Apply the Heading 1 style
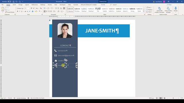Image resolution: width=184 pixels, height=103 pixels. click(x=84, y=9)
